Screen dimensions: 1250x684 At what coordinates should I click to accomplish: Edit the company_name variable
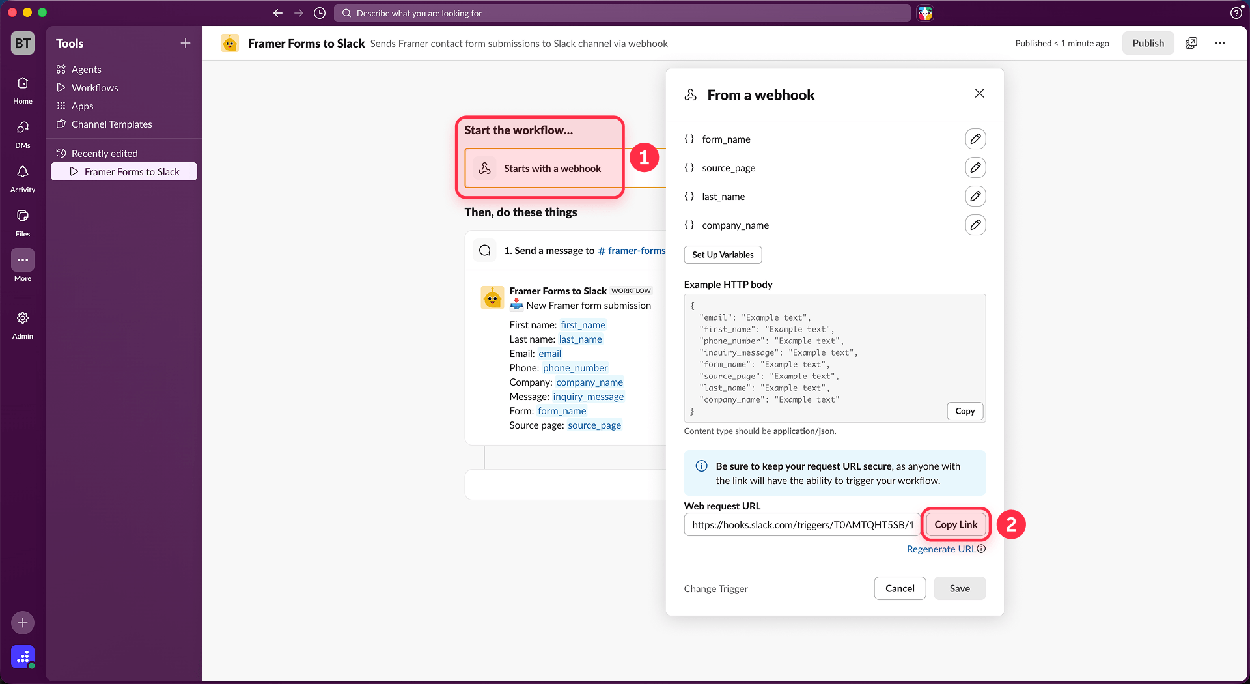pyautogui.click(x=975, y=225)
